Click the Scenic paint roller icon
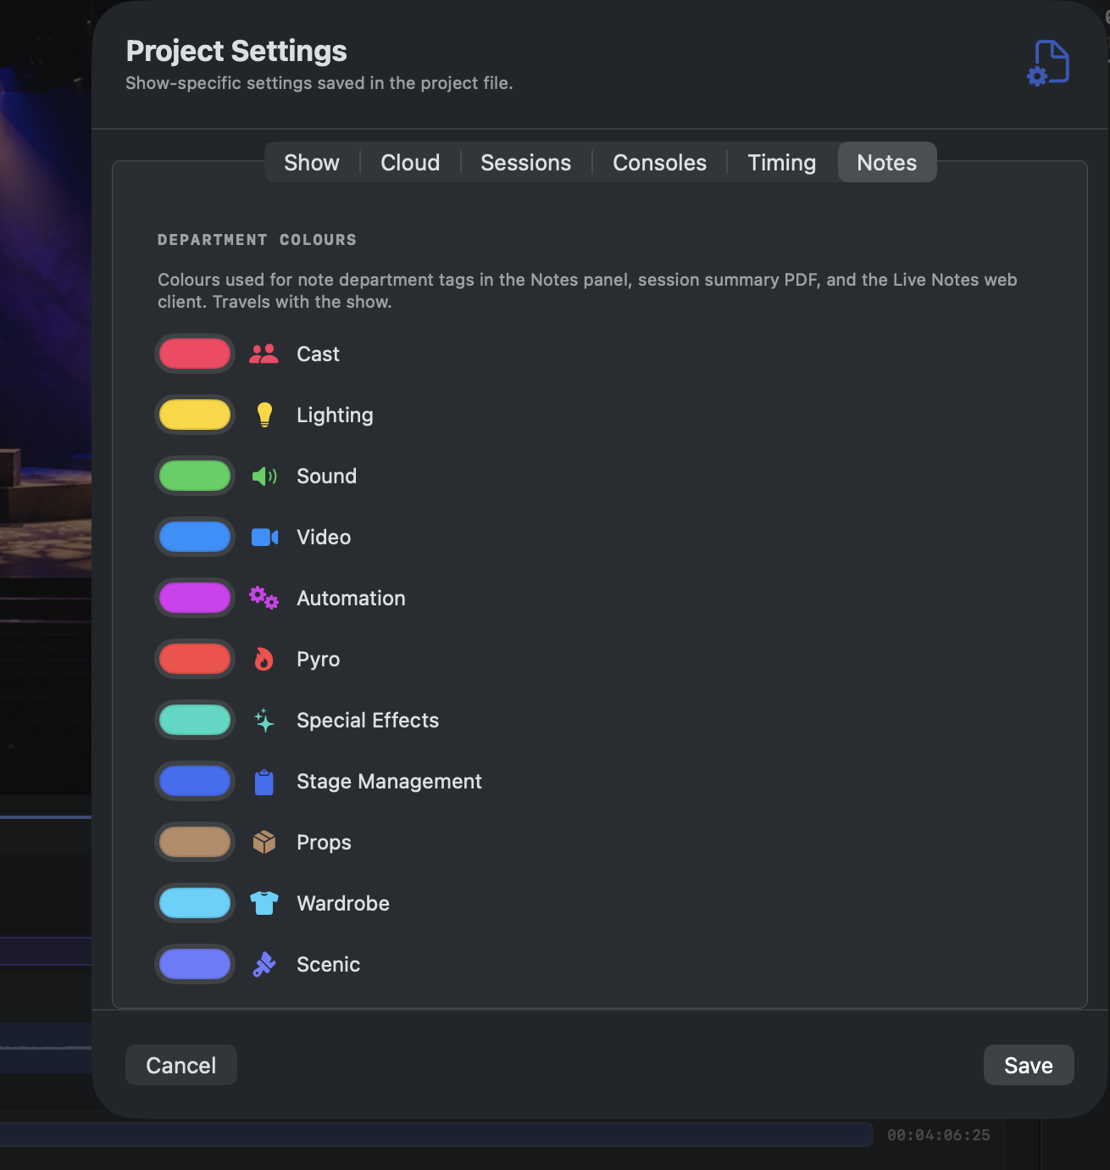1110x1170 pixels. [264, 964]
